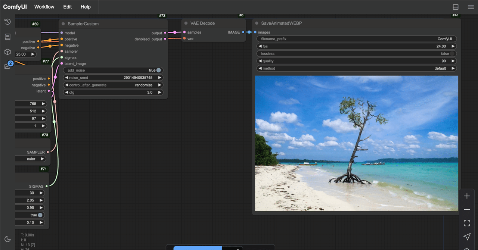This screenshot has width=478, height=250.
Task: Open the workflows folder icon with badge
Action: pyautogui.click(x=7, y=66)
